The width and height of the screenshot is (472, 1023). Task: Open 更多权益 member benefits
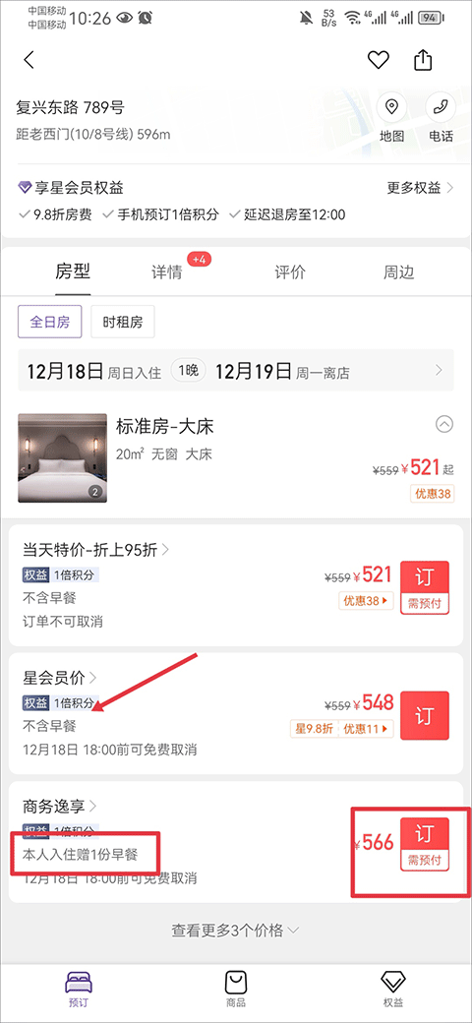[421, 189]
